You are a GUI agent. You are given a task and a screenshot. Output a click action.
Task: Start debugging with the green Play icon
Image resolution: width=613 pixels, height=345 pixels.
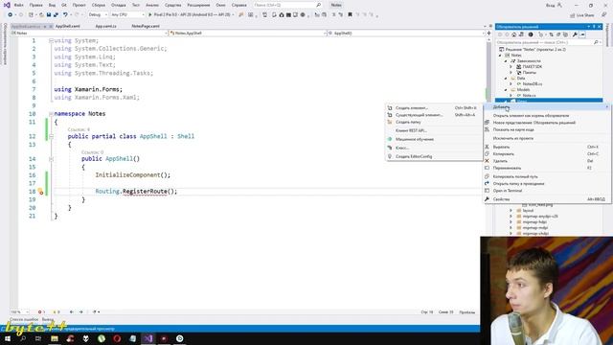click(x=149, y=15)
